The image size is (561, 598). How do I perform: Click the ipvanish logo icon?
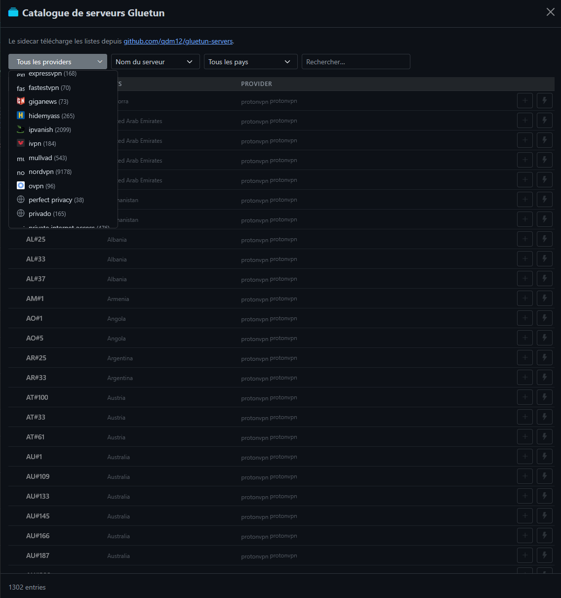[x=21, y=129]
